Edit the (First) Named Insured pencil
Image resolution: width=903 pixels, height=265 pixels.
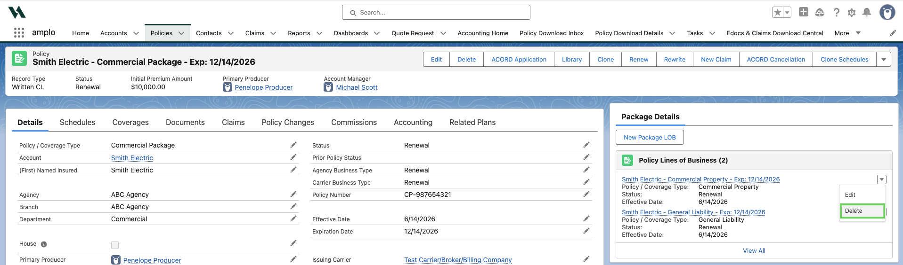(293, 170)
